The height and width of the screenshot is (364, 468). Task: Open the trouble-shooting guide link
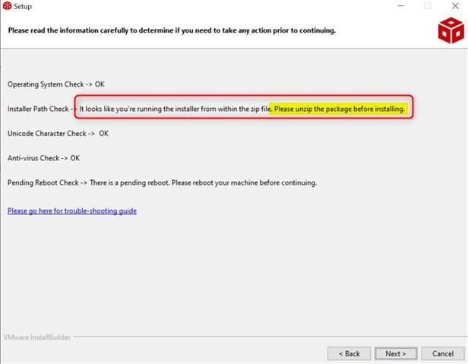point(72,210)
